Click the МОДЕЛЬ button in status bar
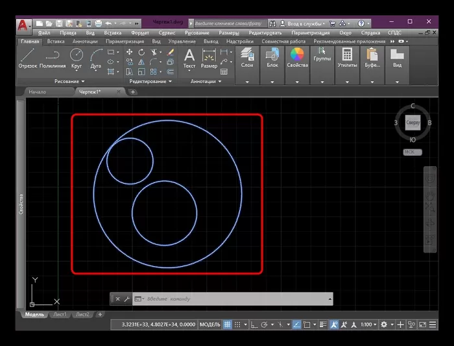 [x=210, y=325]
